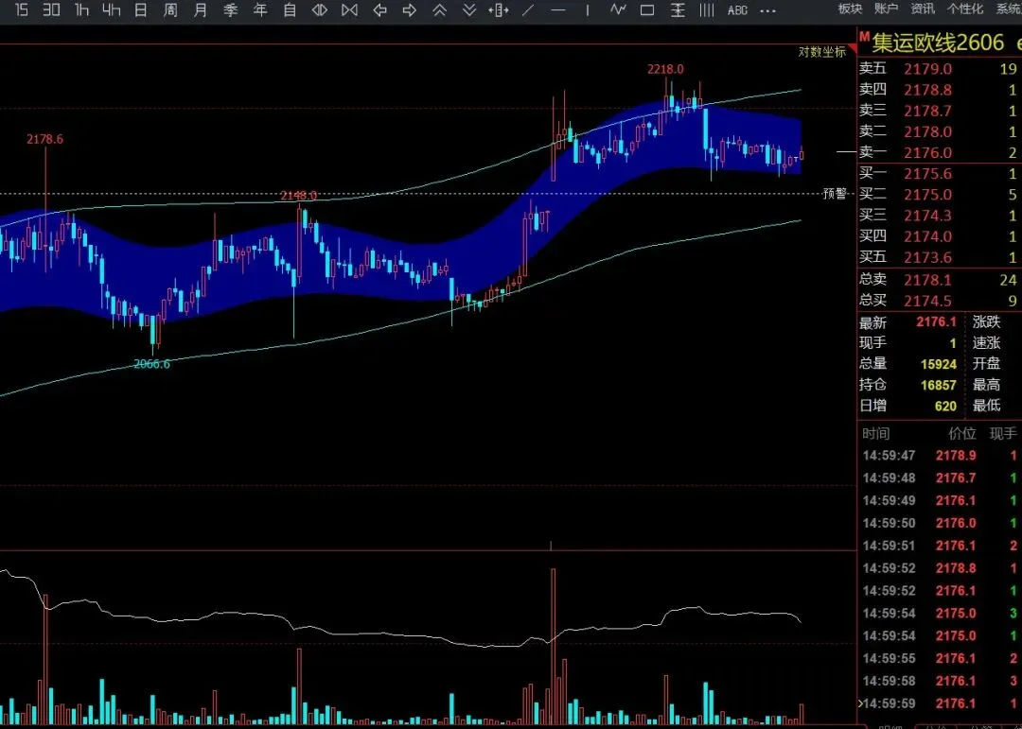The image size is (1022, 729).
Task: Select the candlestick width adjust icon
Action: tap(500, 10)
